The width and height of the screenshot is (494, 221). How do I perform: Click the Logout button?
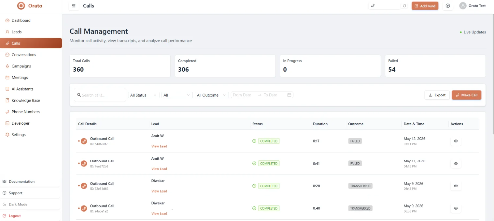click(30, 216)
